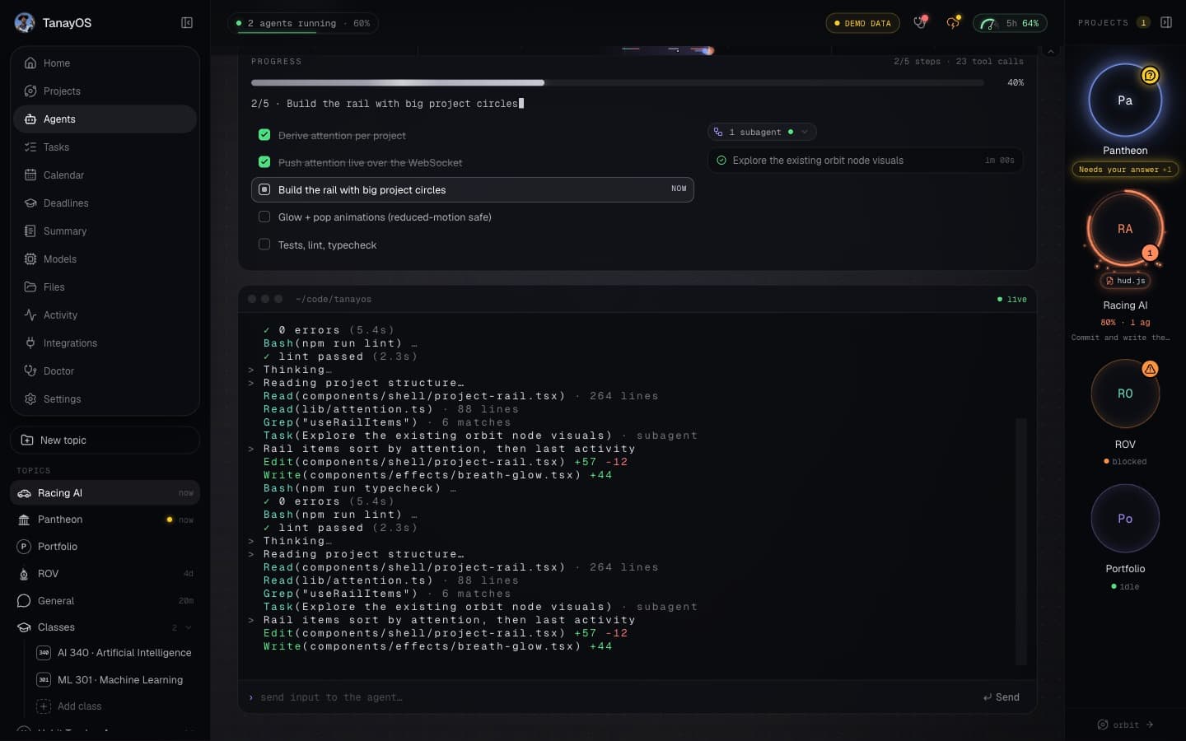Focus the send input to the agent field
The image size is (1186, 741).
pos(614,697)
